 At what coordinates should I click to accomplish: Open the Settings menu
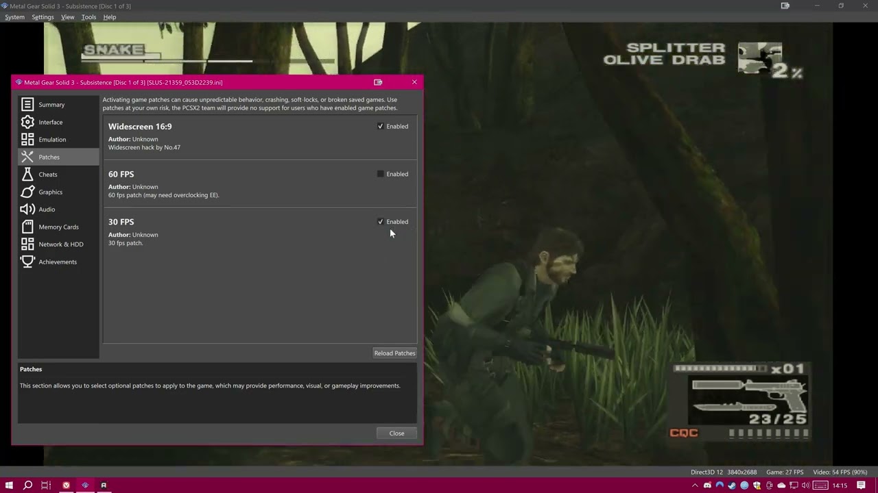43,17
